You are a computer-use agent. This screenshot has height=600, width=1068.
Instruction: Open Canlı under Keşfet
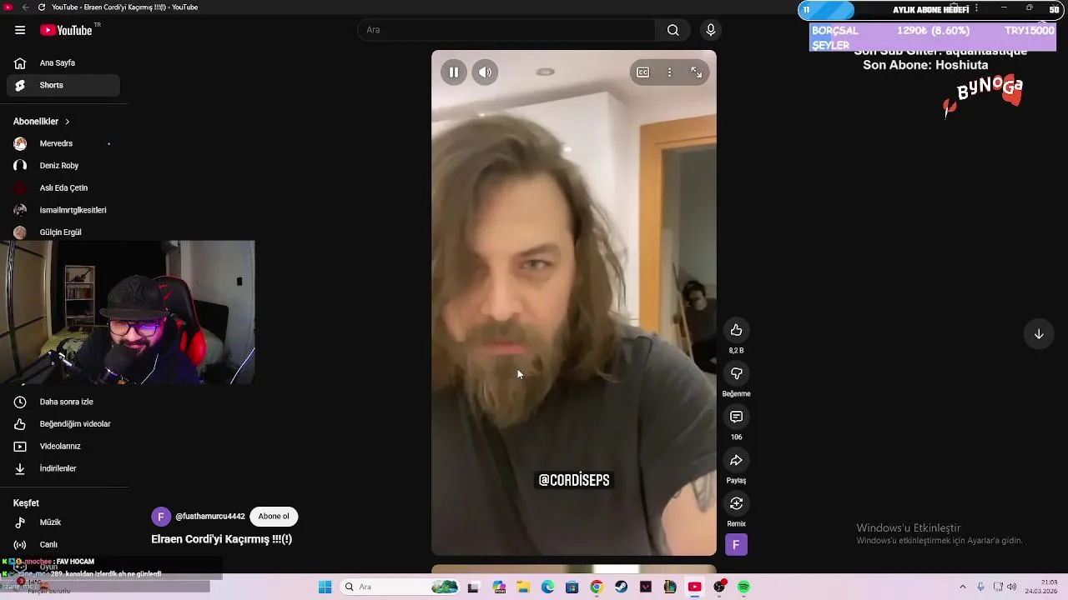point(63,544)
